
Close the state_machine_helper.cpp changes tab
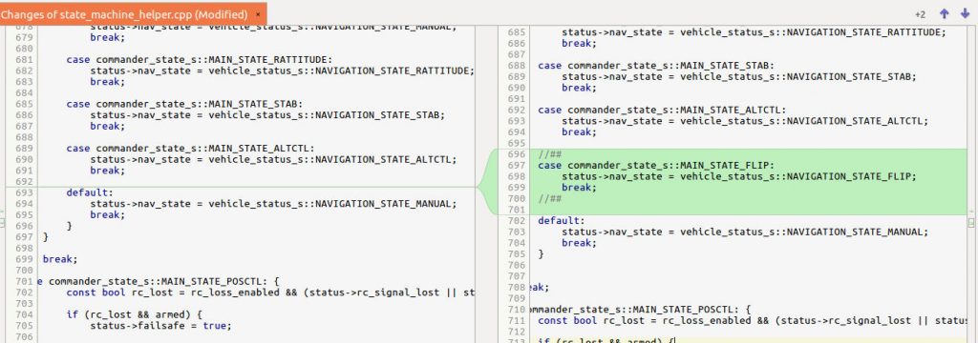click(258, 13)
